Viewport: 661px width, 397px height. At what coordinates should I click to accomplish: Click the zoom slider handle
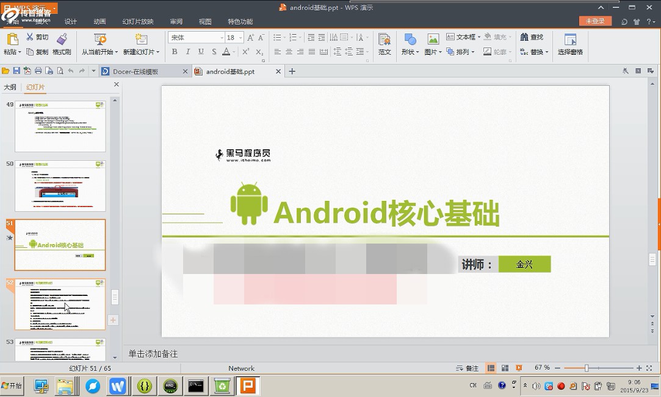point(587,368)
